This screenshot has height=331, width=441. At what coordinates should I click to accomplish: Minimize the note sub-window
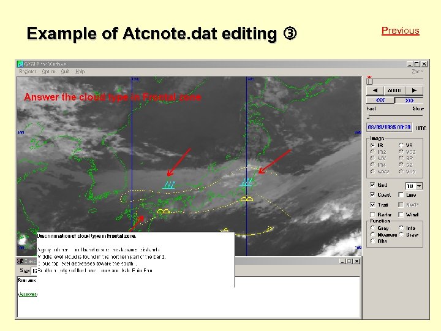342,261
